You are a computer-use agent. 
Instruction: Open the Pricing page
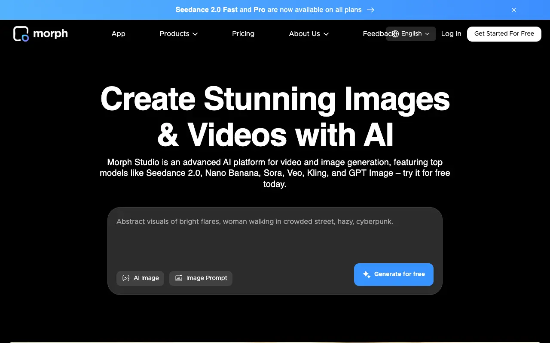pyautogui.click(x=243, y=34)
